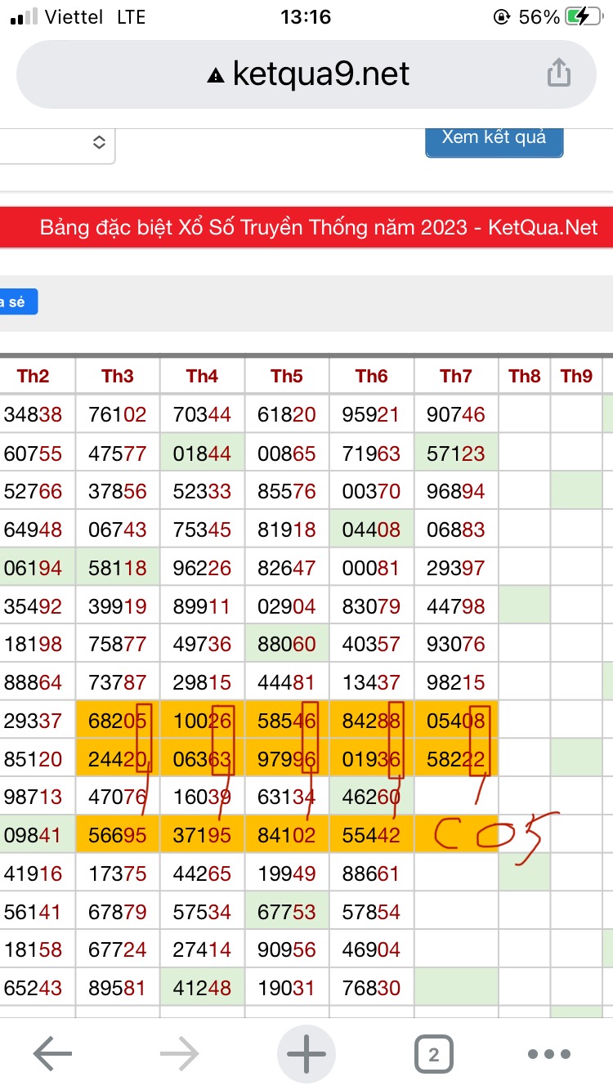Tap the orange cell showing 56695
The image size is (613, 1090).
118,835
